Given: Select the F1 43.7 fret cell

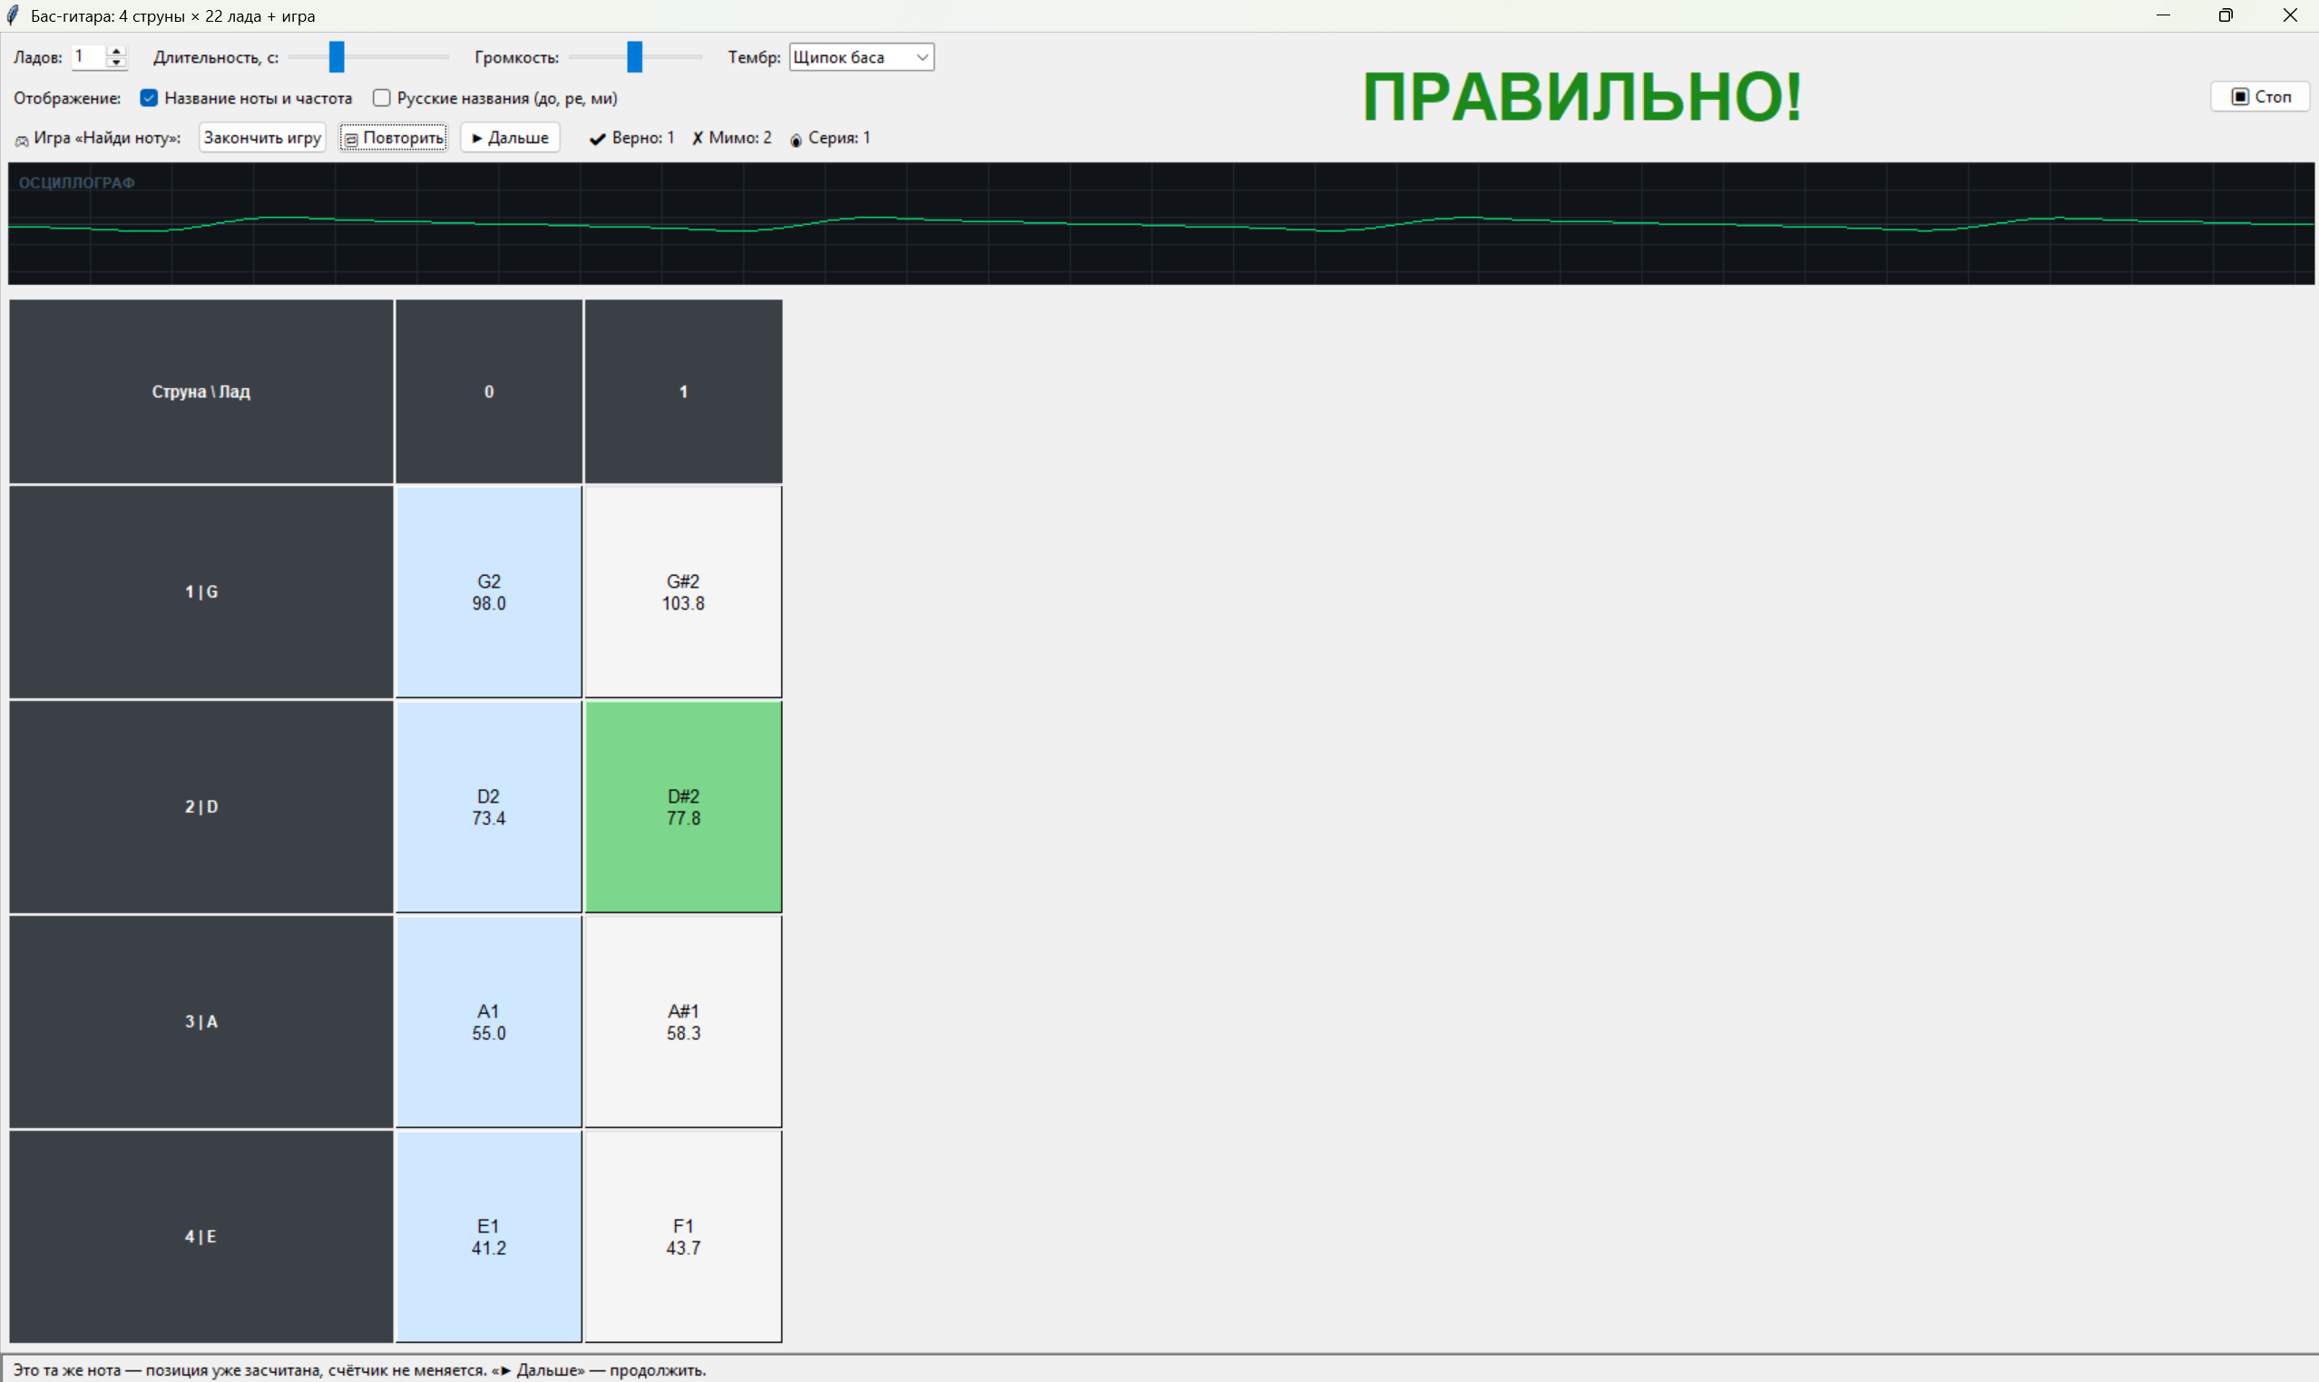Looking at the screenshot, I should 683,1237.
